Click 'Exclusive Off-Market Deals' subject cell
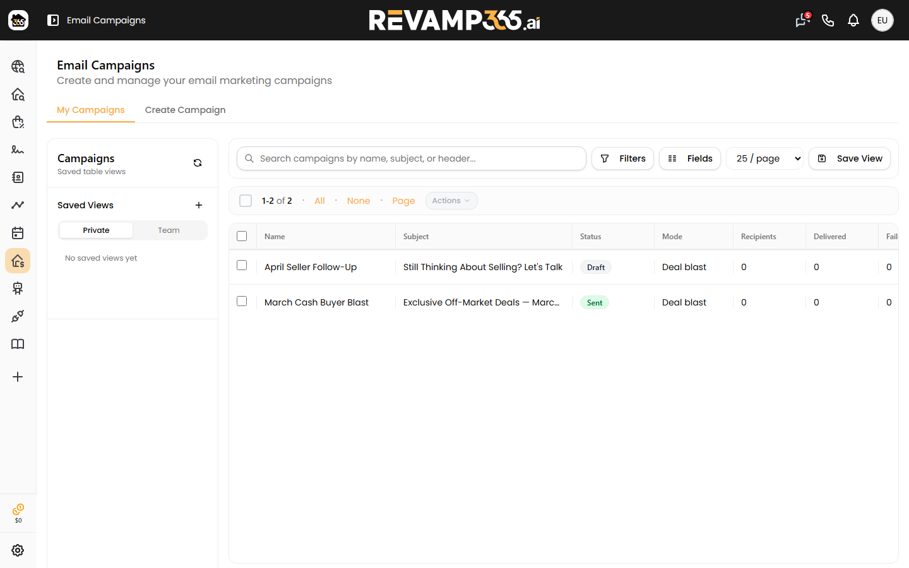909x568 pixels. pyautogui.click(x=482, y=302)
